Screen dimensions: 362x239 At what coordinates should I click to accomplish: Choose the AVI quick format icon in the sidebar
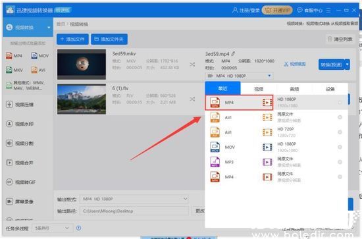coord(38,70)
